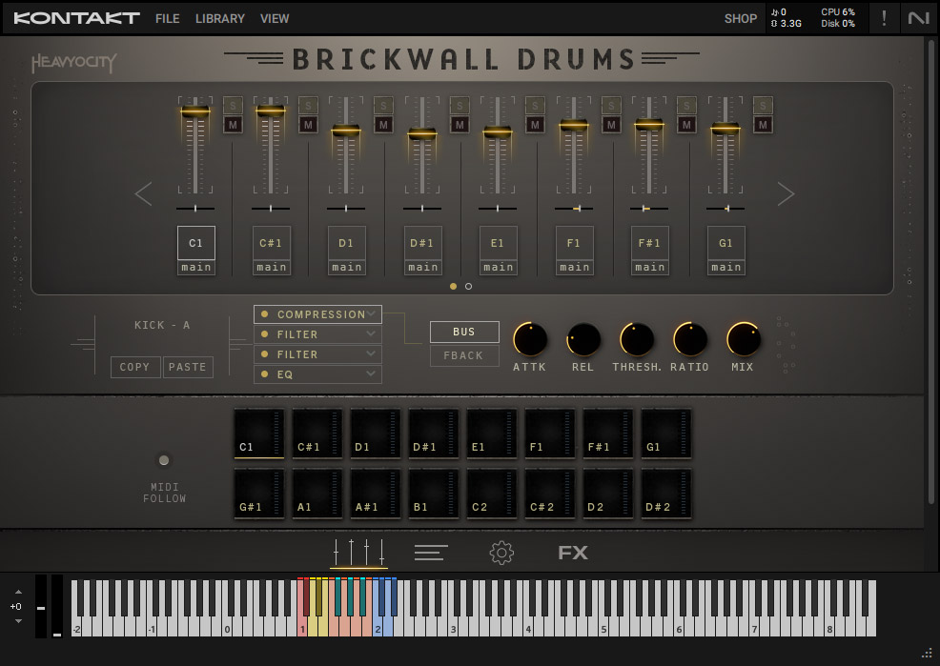
Task: Solo the F1 channel
Action: [611, 106]
